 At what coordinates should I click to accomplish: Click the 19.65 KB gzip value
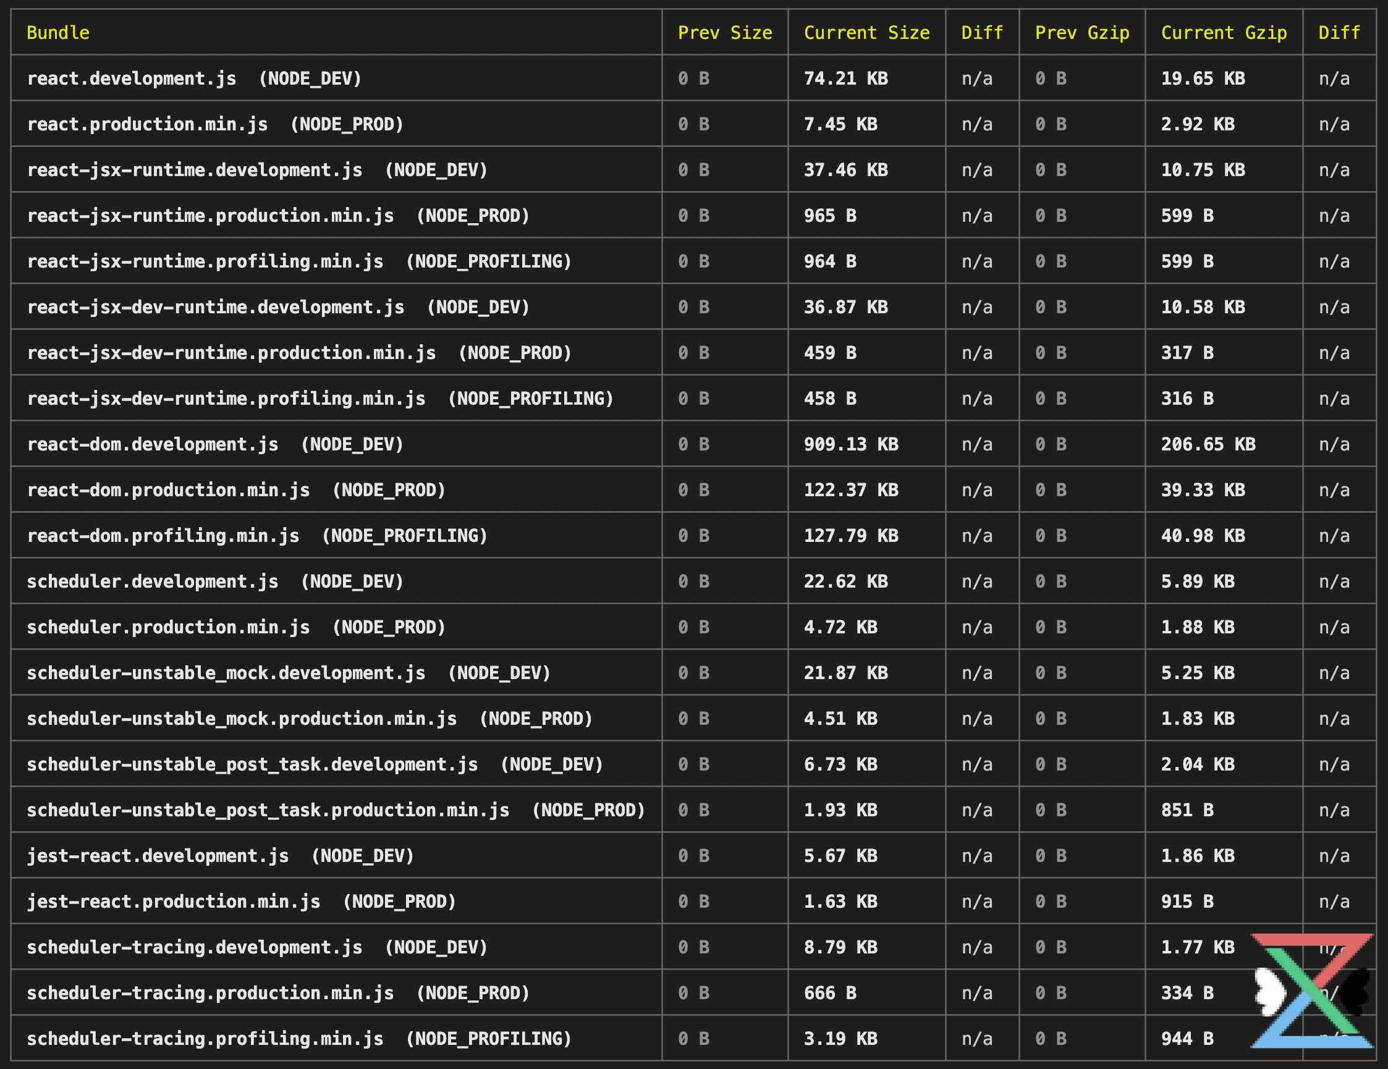pyautogui.click(x=1203, y=78)
